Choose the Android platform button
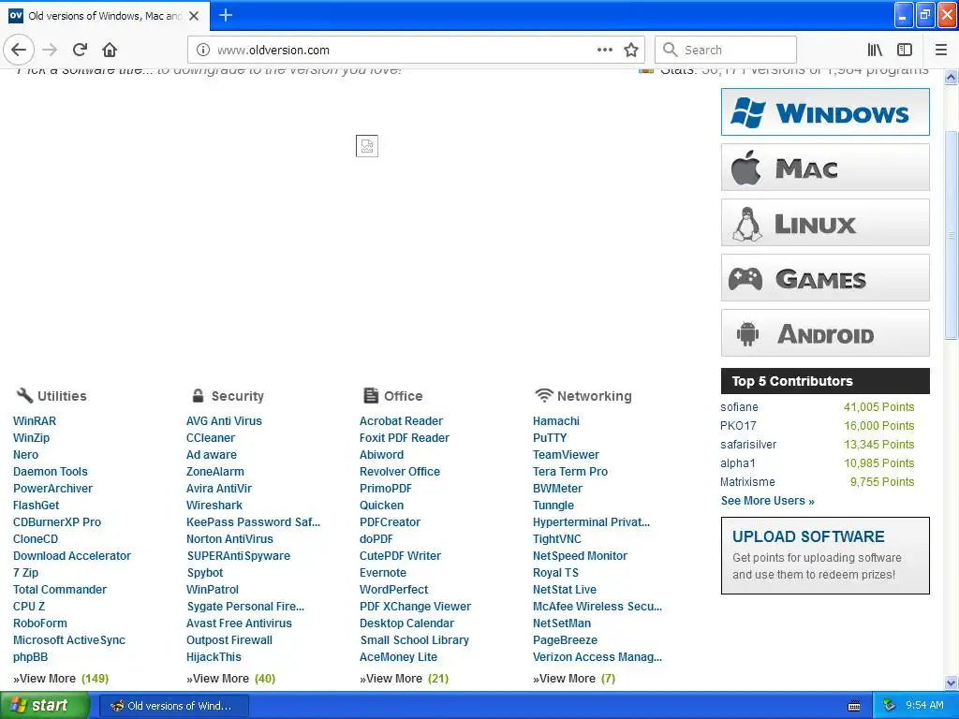The image size is (959, 719). click(x=825, y=333)
